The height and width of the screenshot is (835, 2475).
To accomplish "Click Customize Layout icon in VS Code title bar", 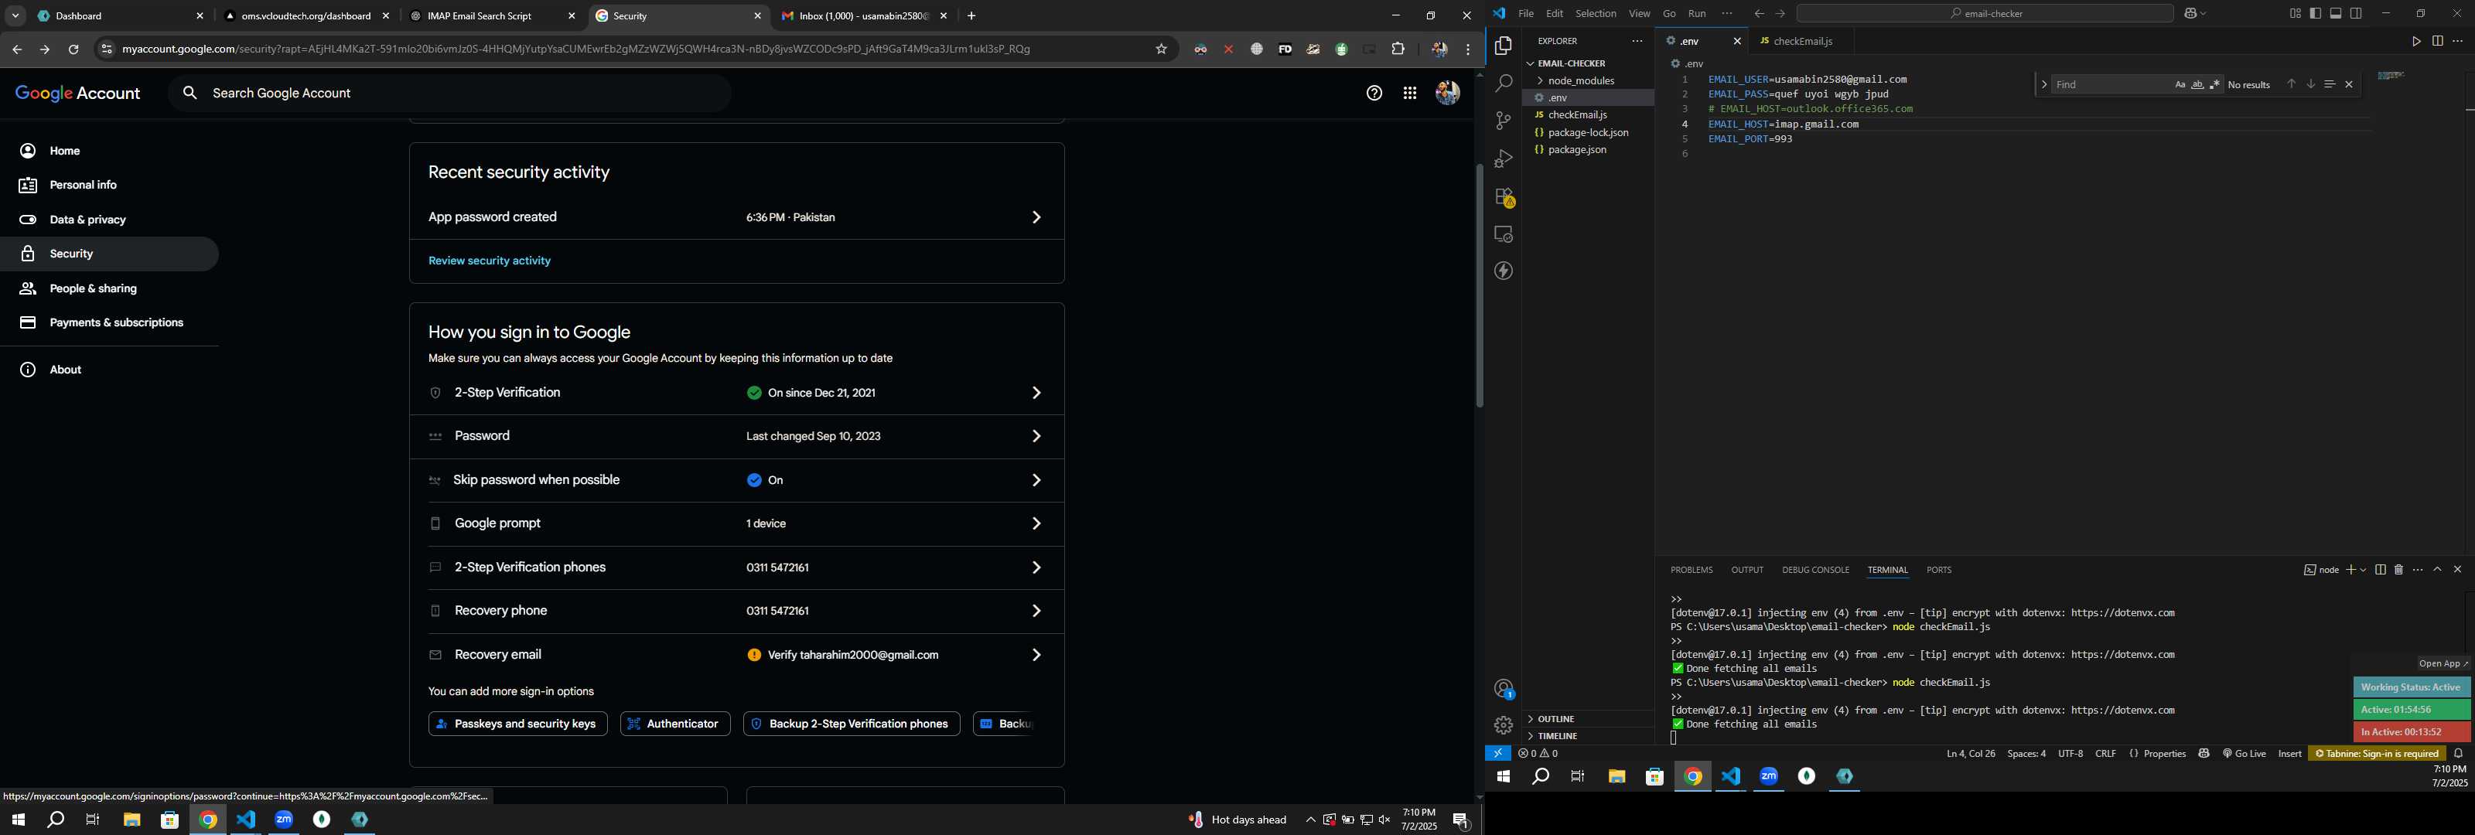I will coord(2296,13).
